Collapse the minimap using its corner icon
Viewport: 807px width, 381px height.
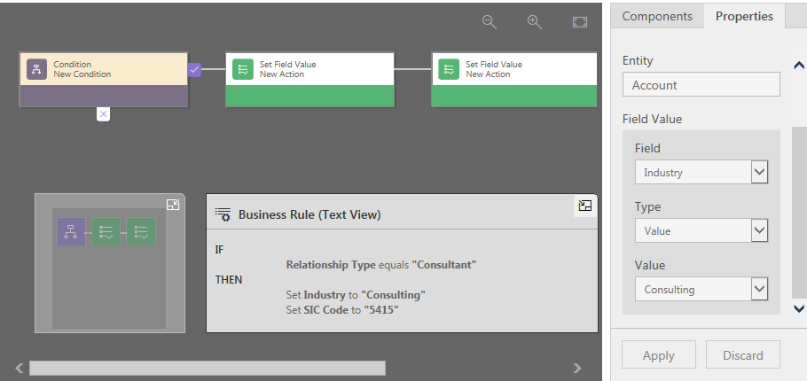pyautogui.click(x=173, y=205)
